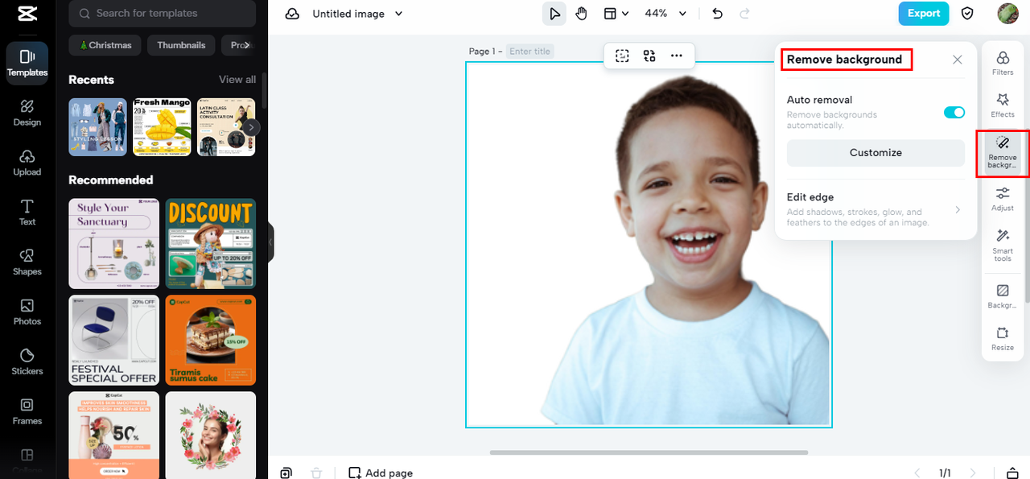The height and width of the screenshot is (479, 1030).
Task: Open the Tiramisumus cake template
Action: click(x=211, y=341)
